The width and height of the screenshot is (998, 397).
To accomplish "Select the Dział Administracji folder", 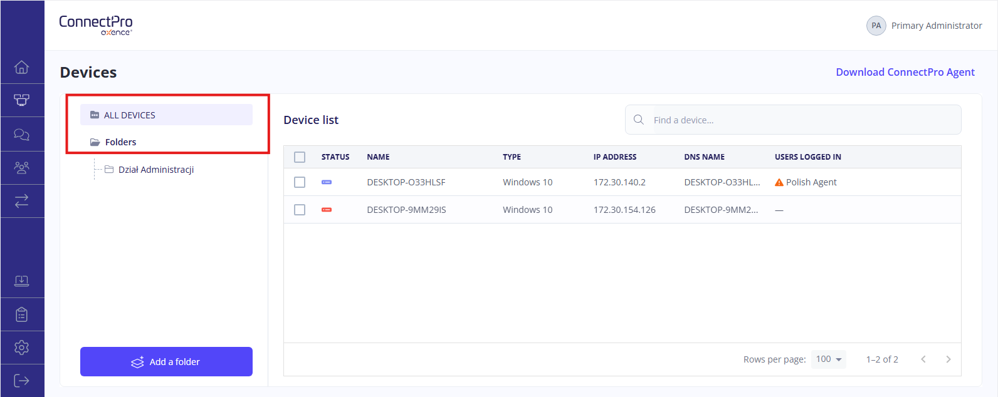I will pos(155,170).
